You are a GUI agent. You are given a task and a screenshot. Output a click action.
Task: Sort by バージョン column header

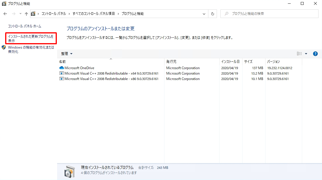click(x=284, y=61)
